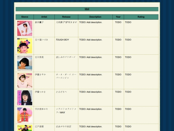Image resolution: width=174 pixels, height=131 pixels.
Task: Click TODO description in 新井薫子 row
Action: 91,22
